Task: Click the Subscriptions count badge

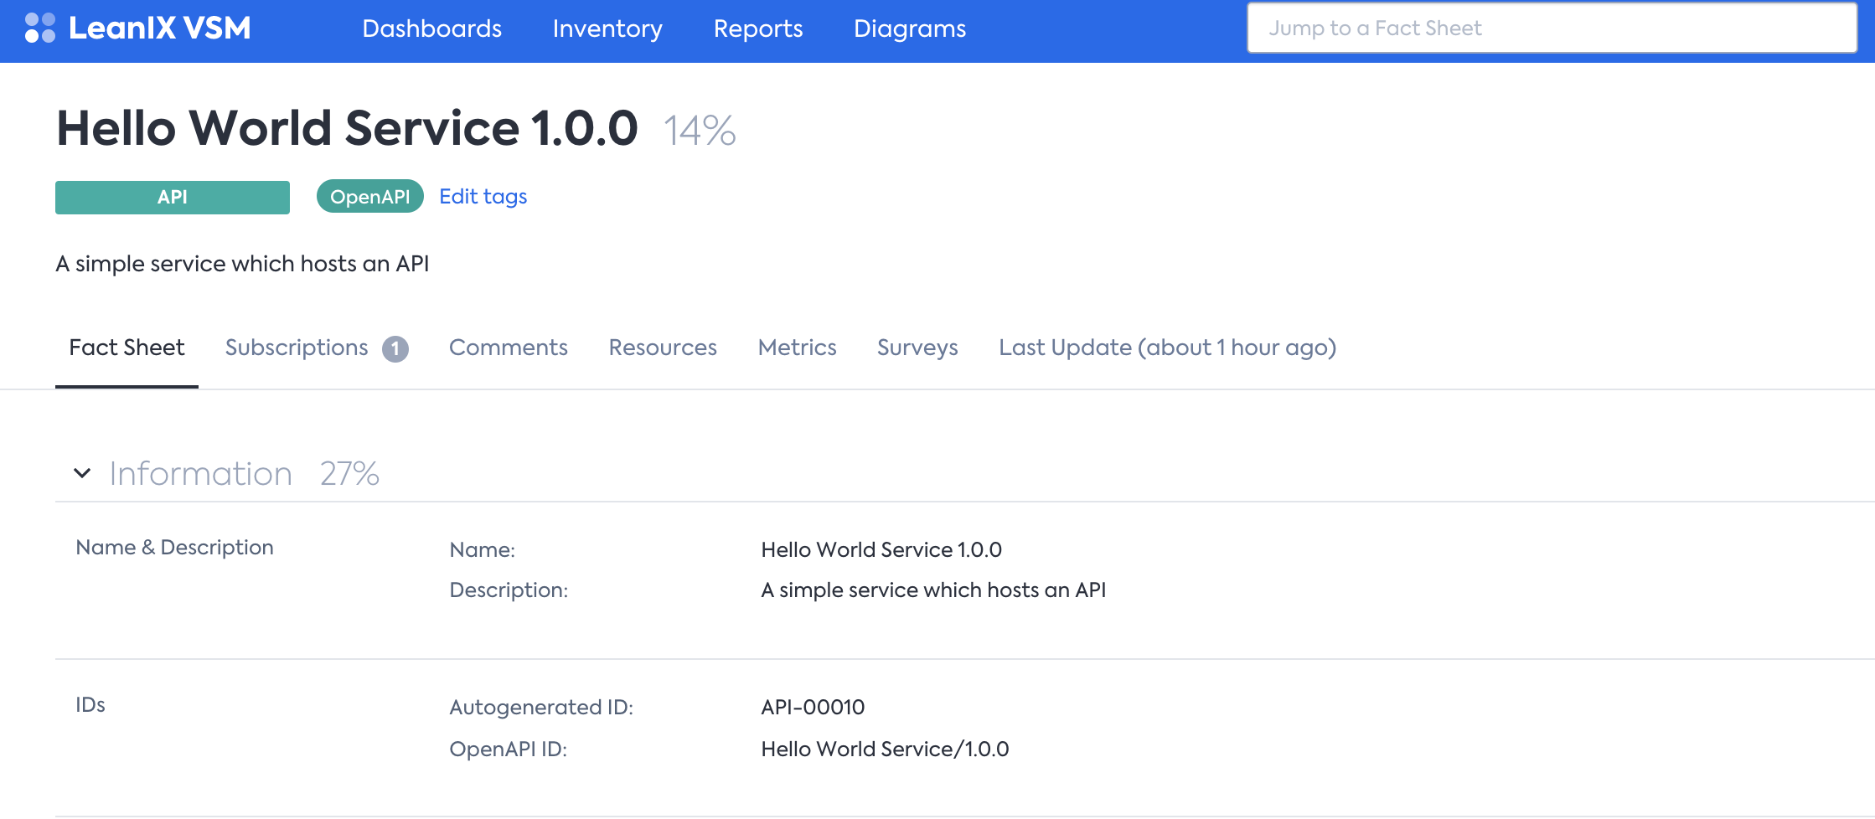Action: pyautogui.click(x=395, y=348)
